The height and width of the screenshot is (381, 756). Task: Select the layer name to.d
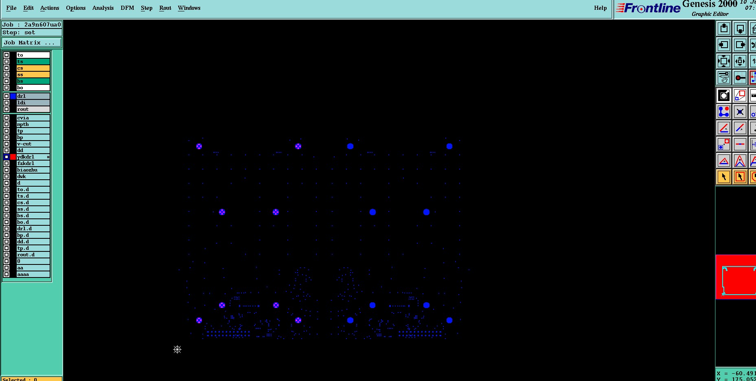coord(33,189)
